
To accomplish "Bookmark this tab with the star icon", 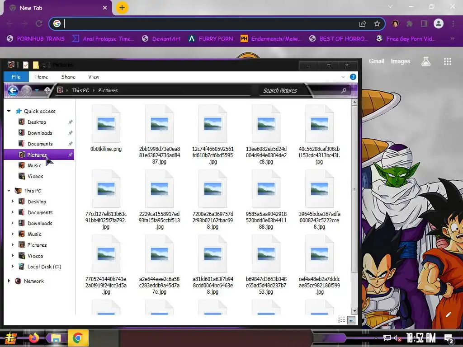I will (377, 23).
